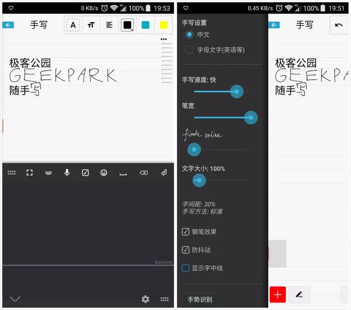Pick the black color swatch
Screen dimensions: 351x310
point(127,25)
